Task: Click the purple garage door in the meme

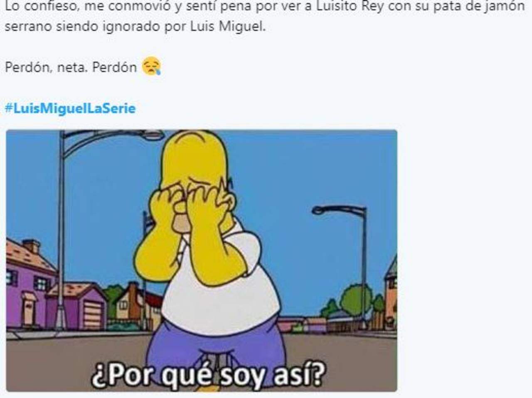Action: (94, 314)
